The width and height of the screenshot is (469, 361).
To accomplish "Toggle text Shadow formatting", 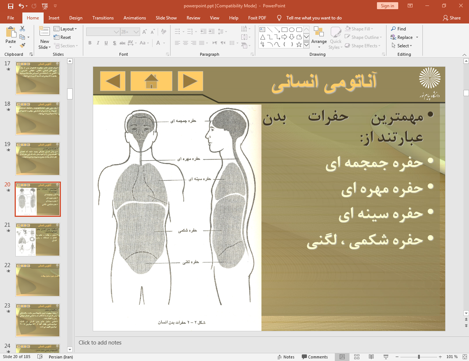I will point(114,43).
